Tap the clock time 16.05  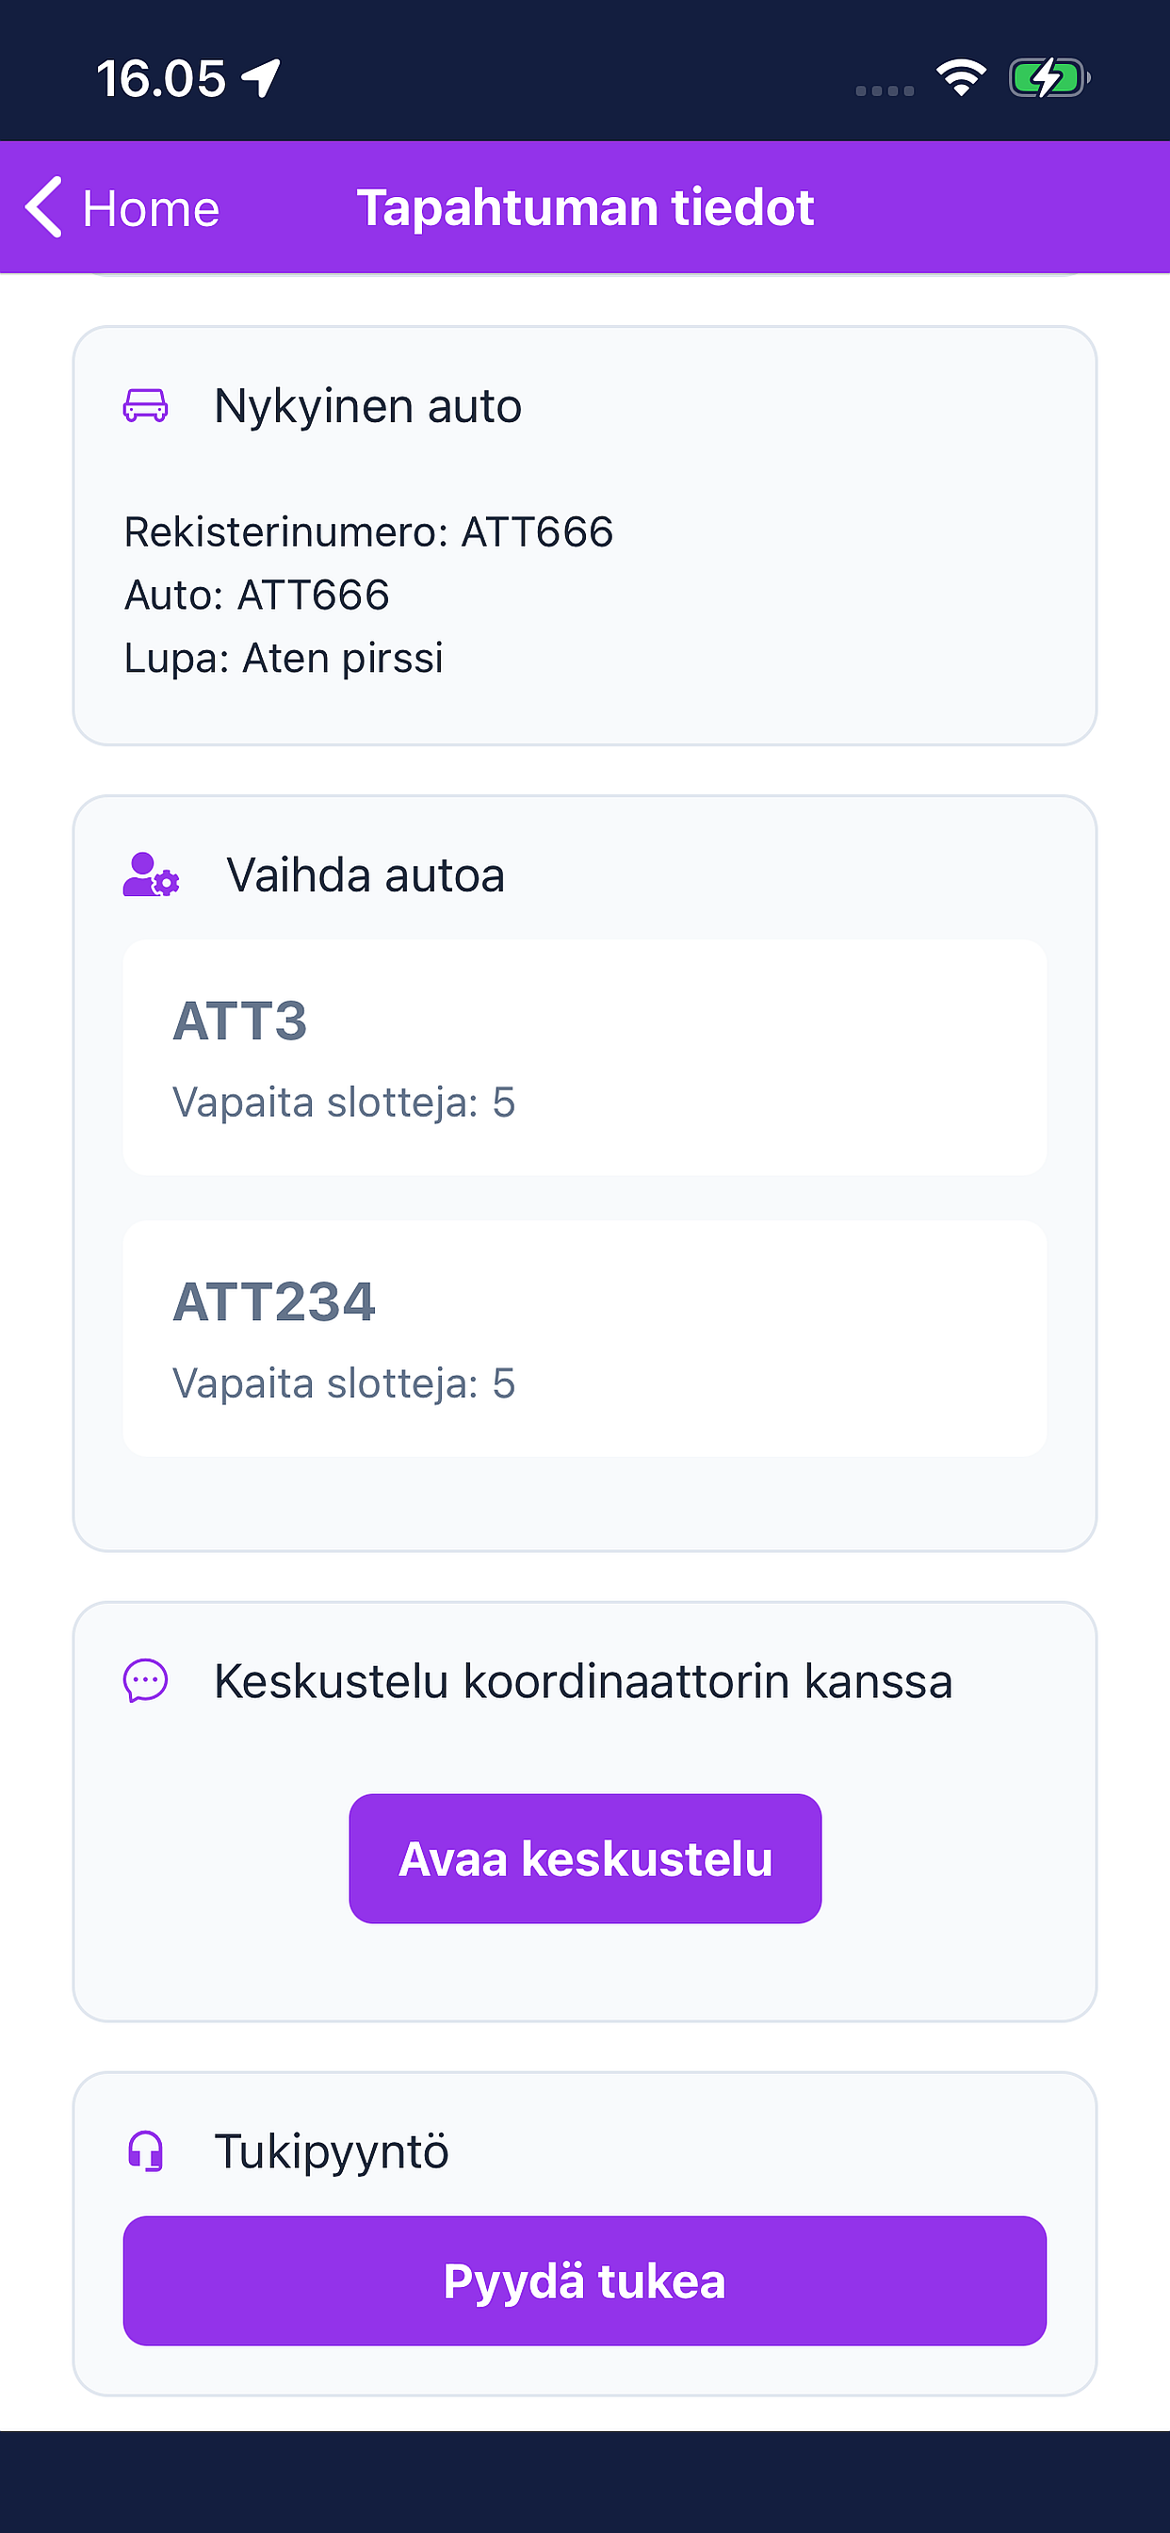coord(161,78)
